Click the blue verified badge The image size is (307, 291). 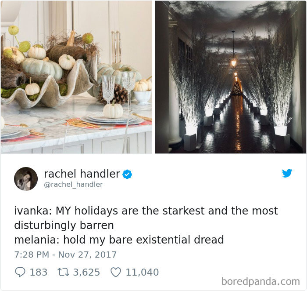click(127, 174)
